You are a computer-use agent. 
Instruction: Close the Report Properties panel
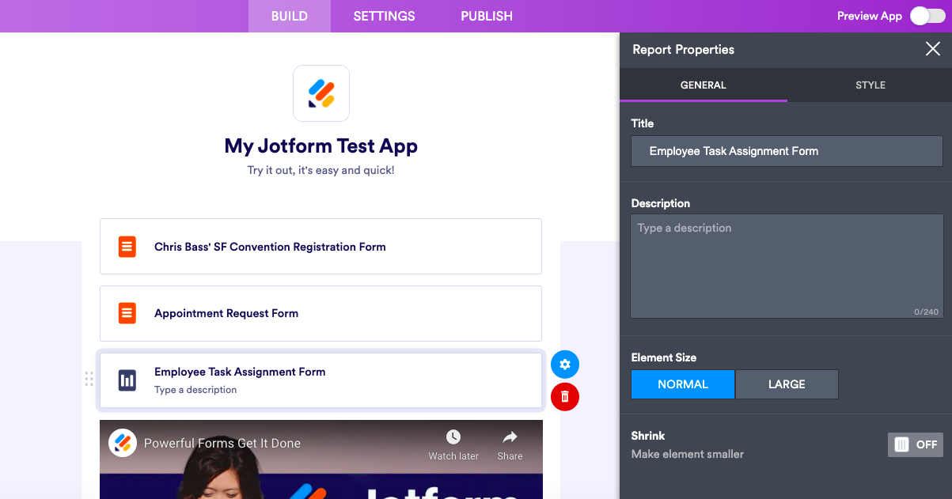pos(933,49)
